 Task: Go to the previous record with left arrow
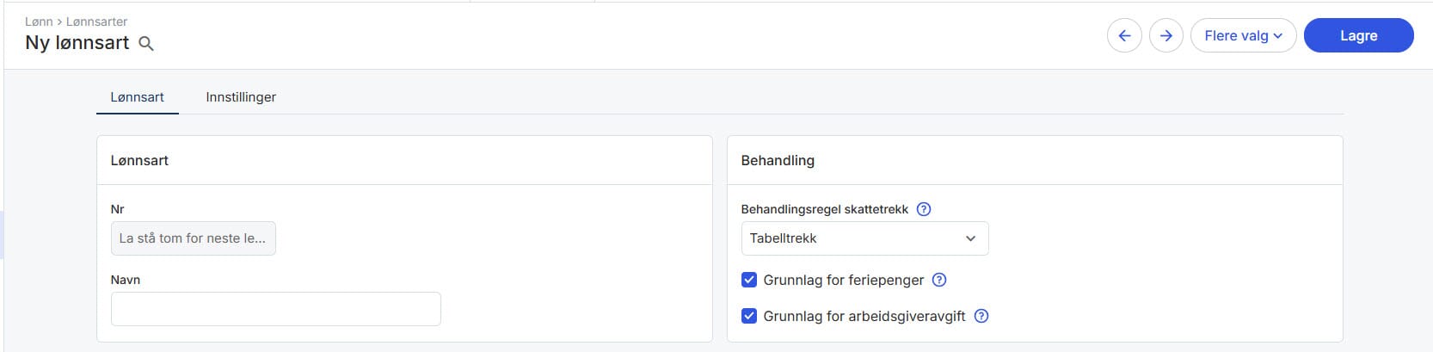1124,36
